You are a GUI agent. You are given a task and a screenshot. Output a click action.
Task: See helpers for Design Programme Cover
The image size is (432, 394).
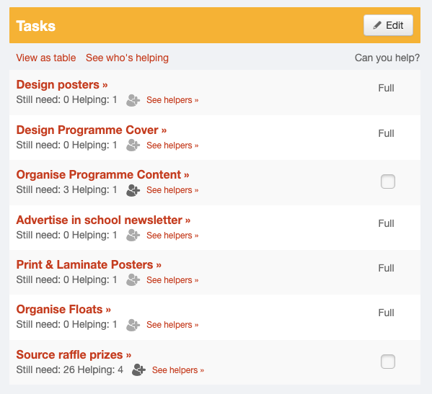tap(172, 145)
